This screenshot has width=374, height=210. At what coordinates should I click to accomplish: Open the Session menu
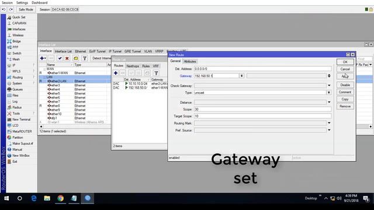point(7,2)
